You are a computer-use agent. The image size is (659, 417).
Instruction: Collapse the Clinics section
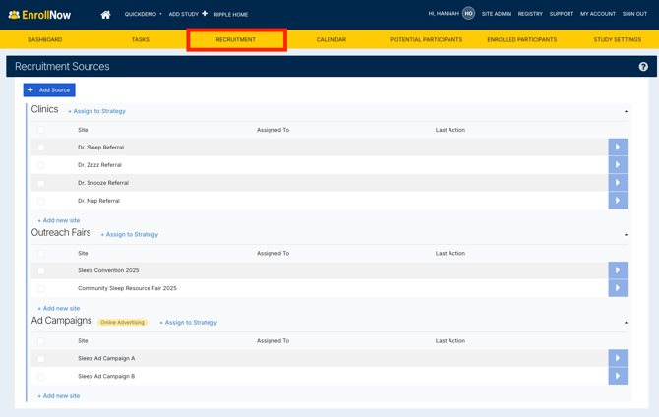(x=626, y=111)
